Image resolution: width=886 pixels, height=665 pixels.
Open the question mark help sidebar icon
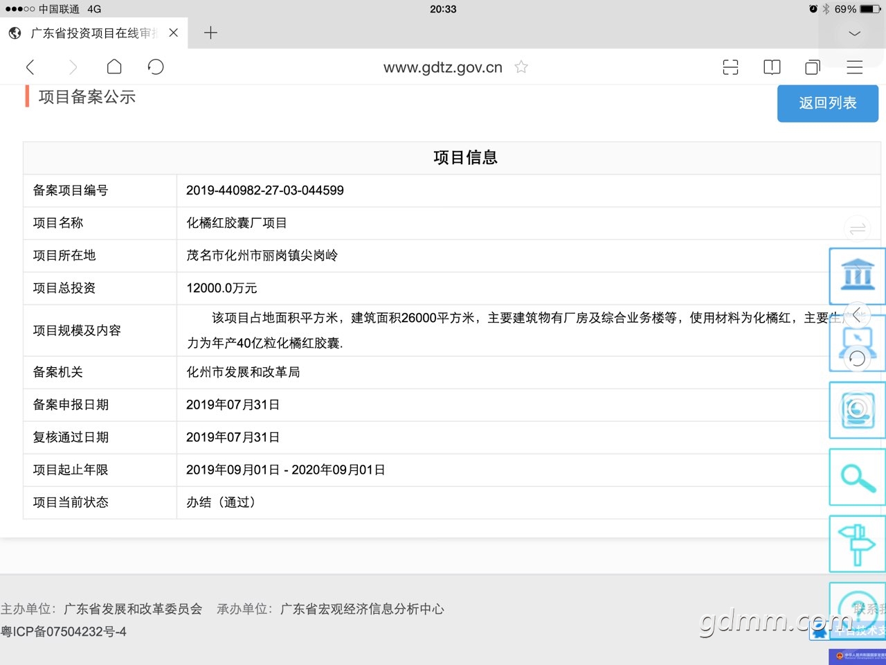click(858, 610)
